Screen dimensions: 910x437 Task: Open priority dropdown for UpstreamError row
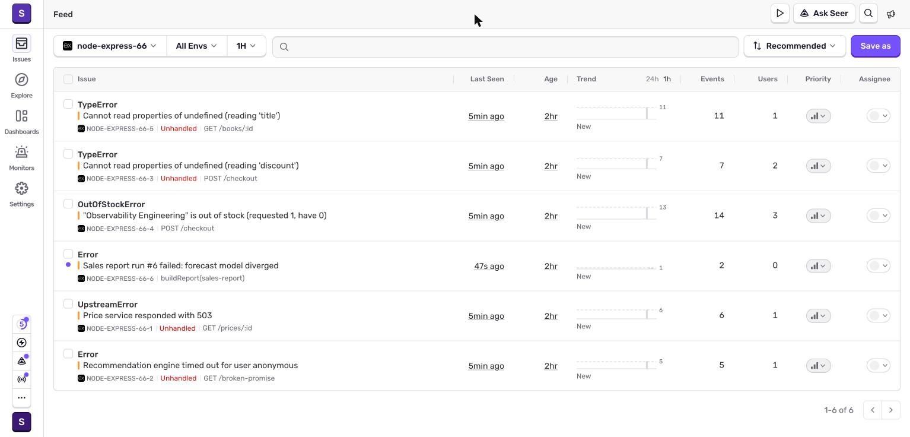[818, 316]
